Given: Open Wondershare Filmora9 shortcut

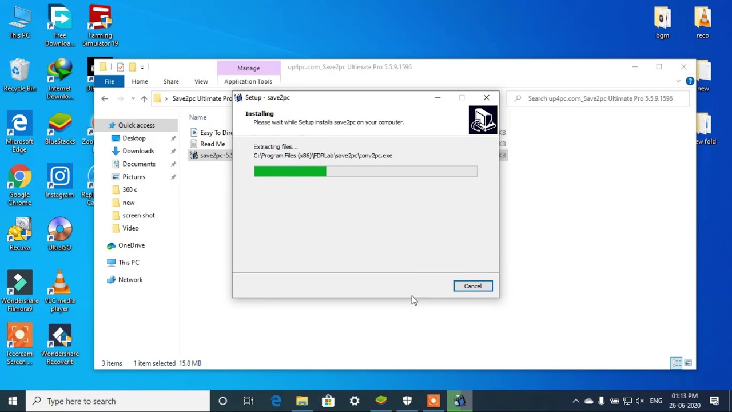Looking at the screenshot, I should pos(19,292).
